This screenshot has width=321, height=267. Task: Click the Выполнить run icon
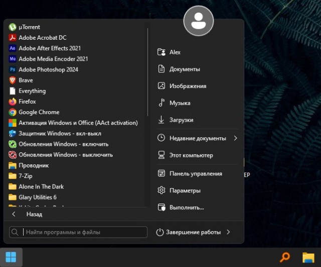(x=162, y=207)
